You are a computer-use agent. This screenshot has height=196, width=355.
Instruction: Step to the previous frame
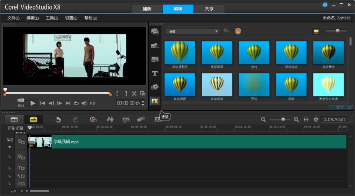pos(51,103)
